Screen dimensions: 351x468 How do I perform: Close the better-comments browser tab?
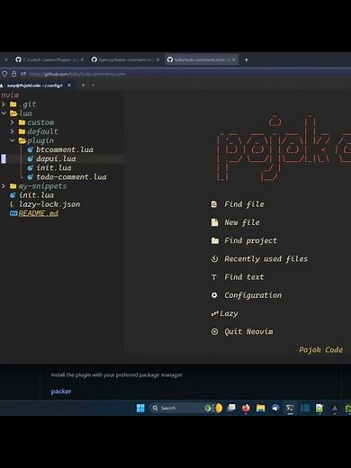pos(157,59)
